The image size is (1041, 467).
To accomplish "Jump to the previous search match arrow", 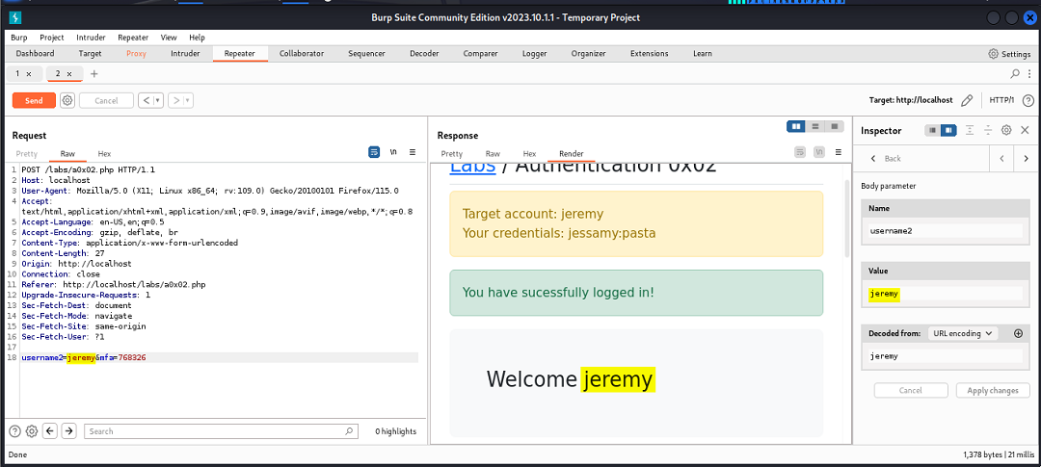I will (49, 431).
